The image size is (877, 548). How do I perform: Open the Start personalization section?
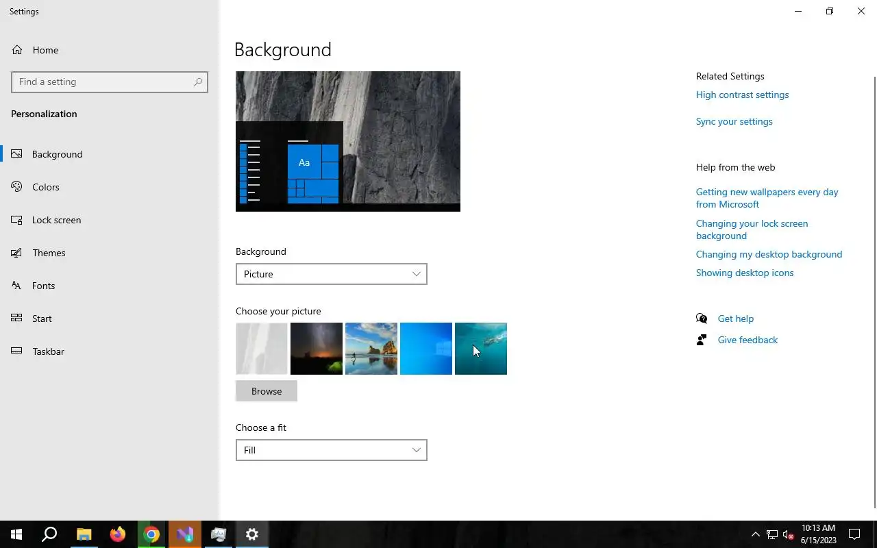(x=110, y=319)
